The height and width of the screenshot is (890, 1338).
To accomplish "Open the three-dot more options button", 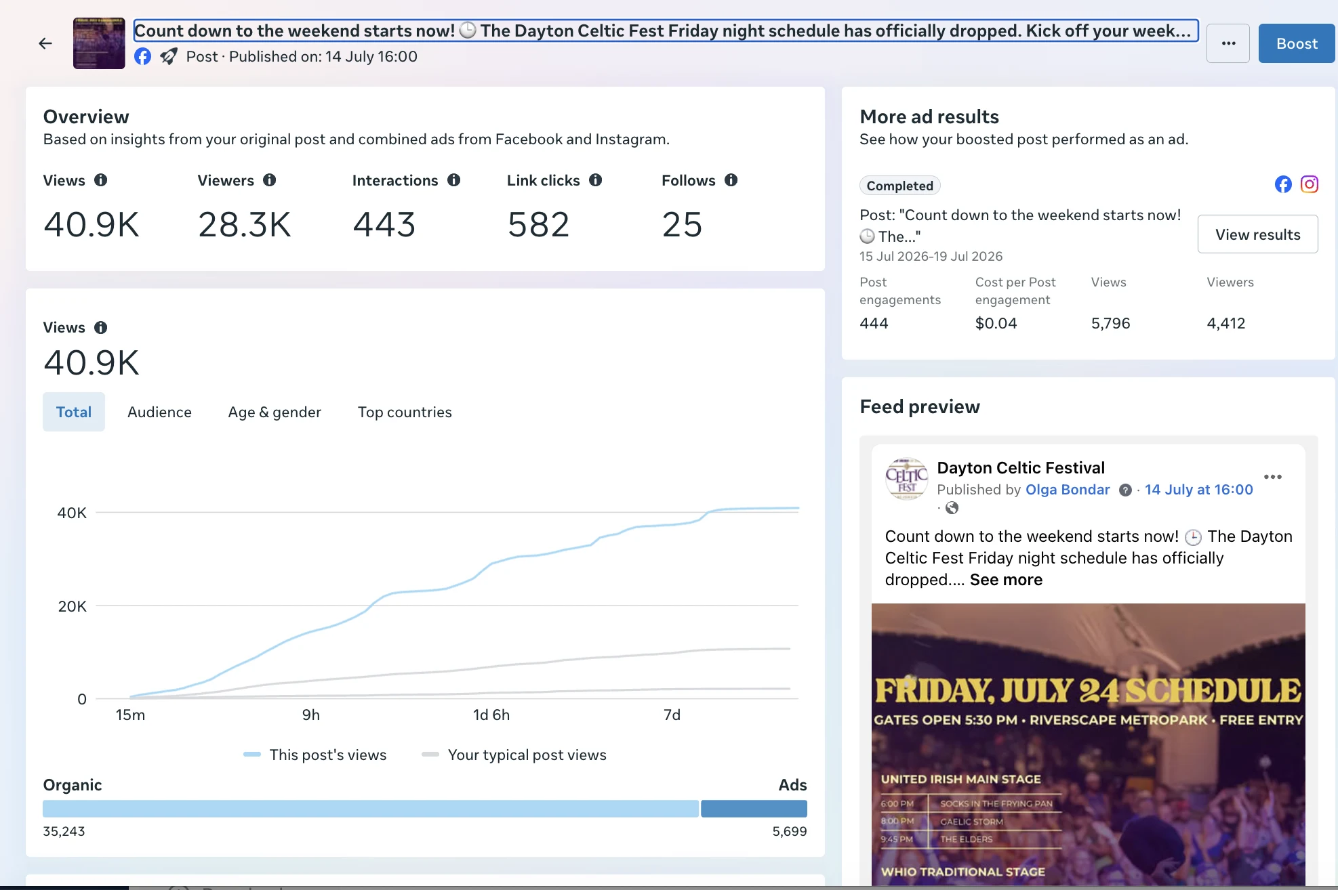I will pyautogui.click(x=1228, y=43).
